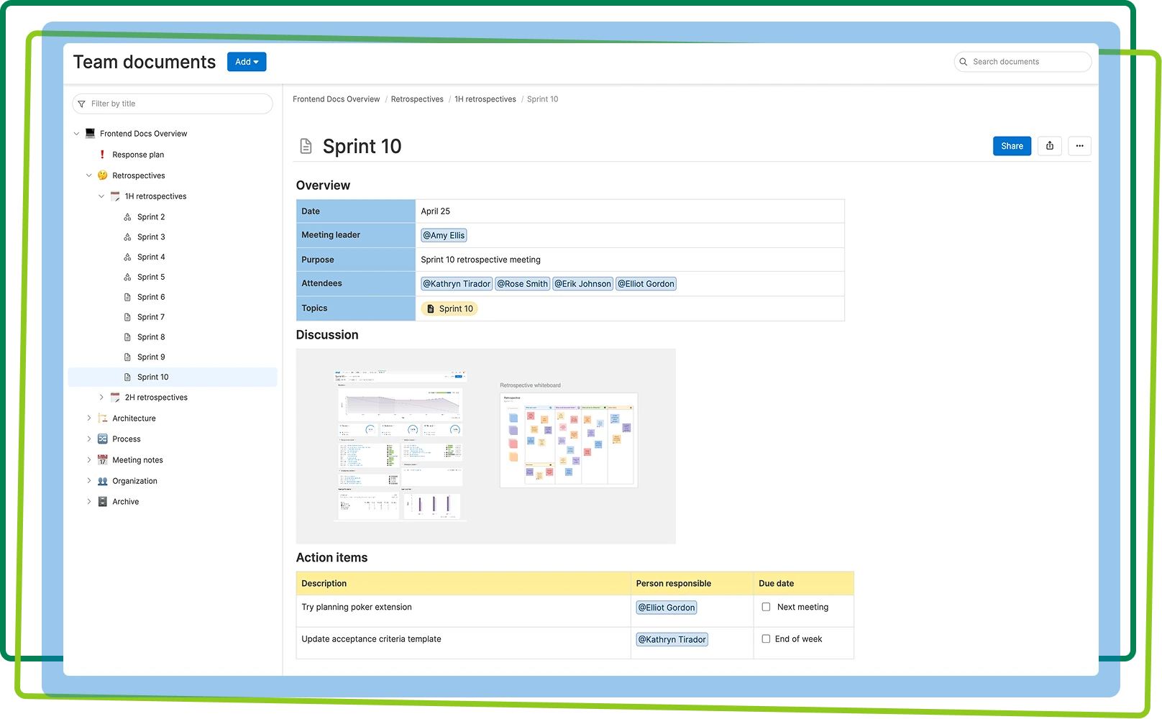
Task: Expand the Archive section
Action: [x=89, y=501]
